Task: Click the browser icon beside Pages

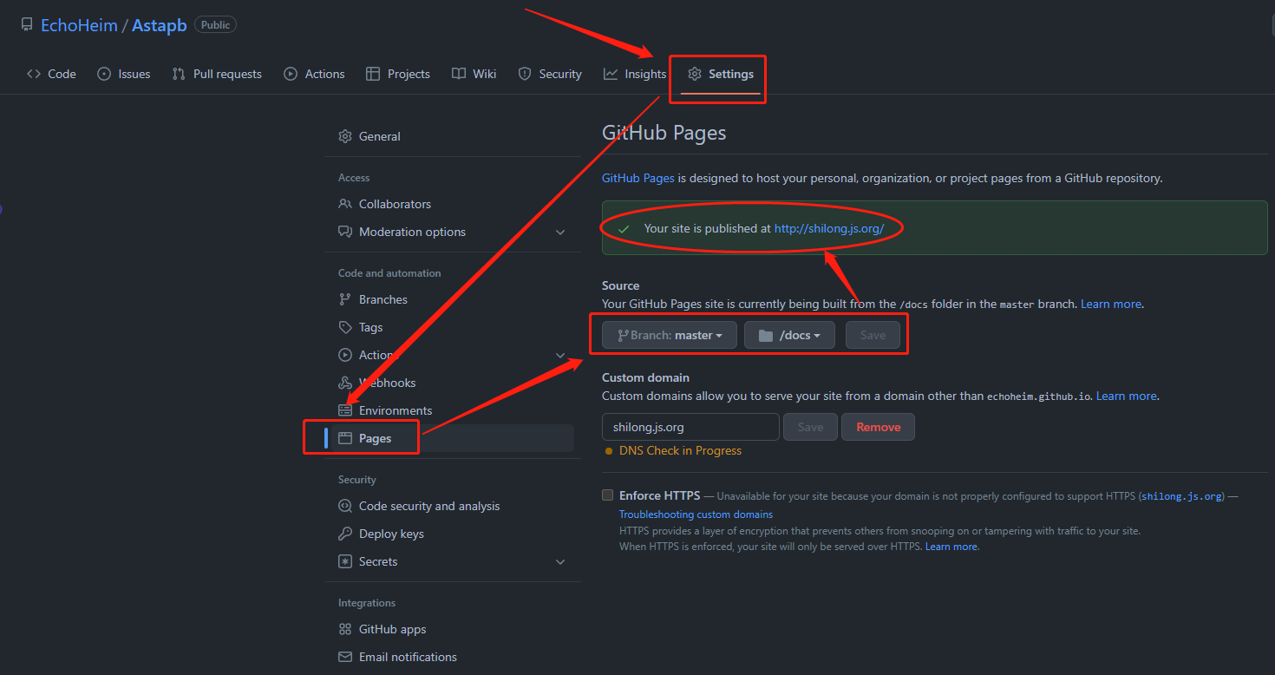Action: pyautogui.click(x=345, y=438)
